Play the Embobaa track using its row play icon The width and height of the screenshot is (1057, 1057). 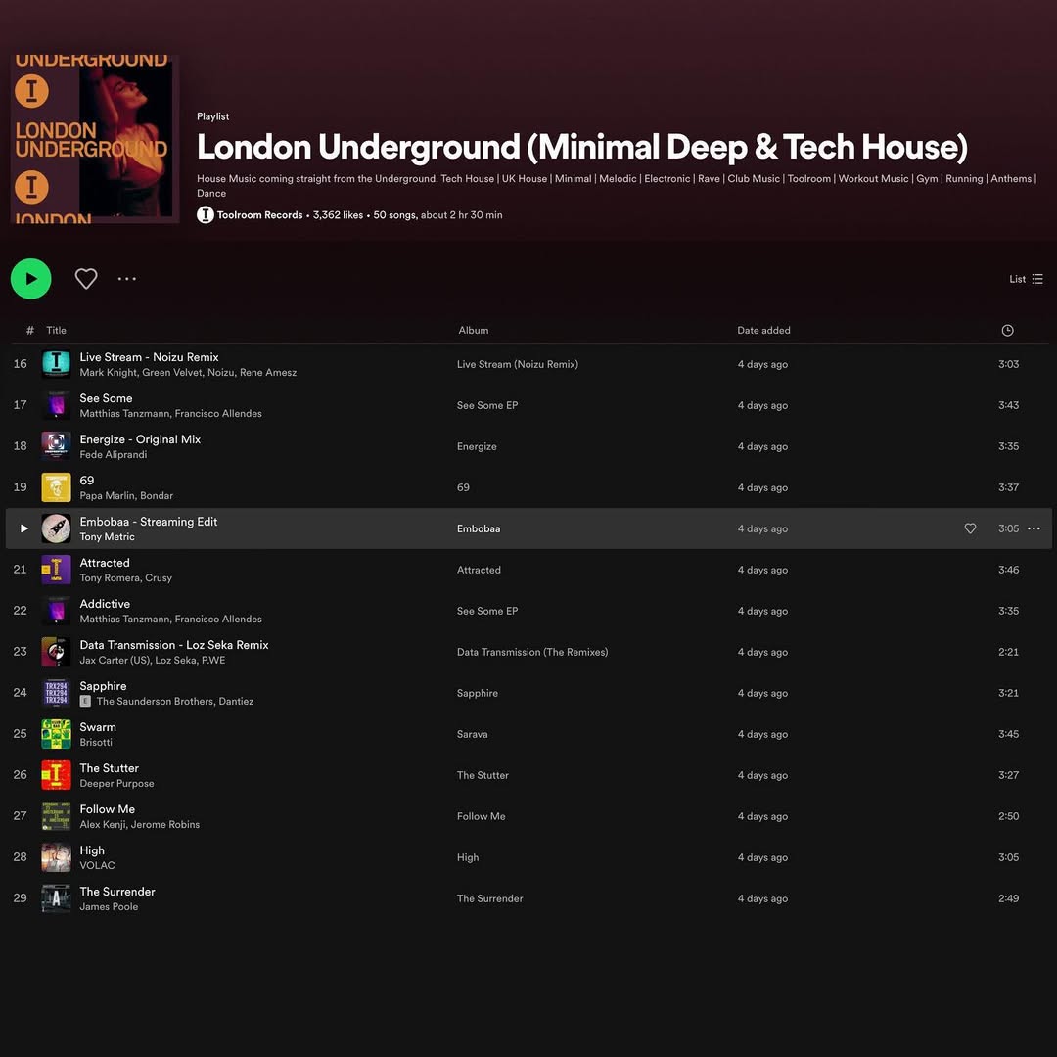pyautogui.click(x=24, y=528)
